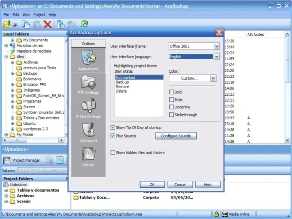This screenshot has width=292, height=219.
Task: Click the Attributes column header
Action: [255, 34]
